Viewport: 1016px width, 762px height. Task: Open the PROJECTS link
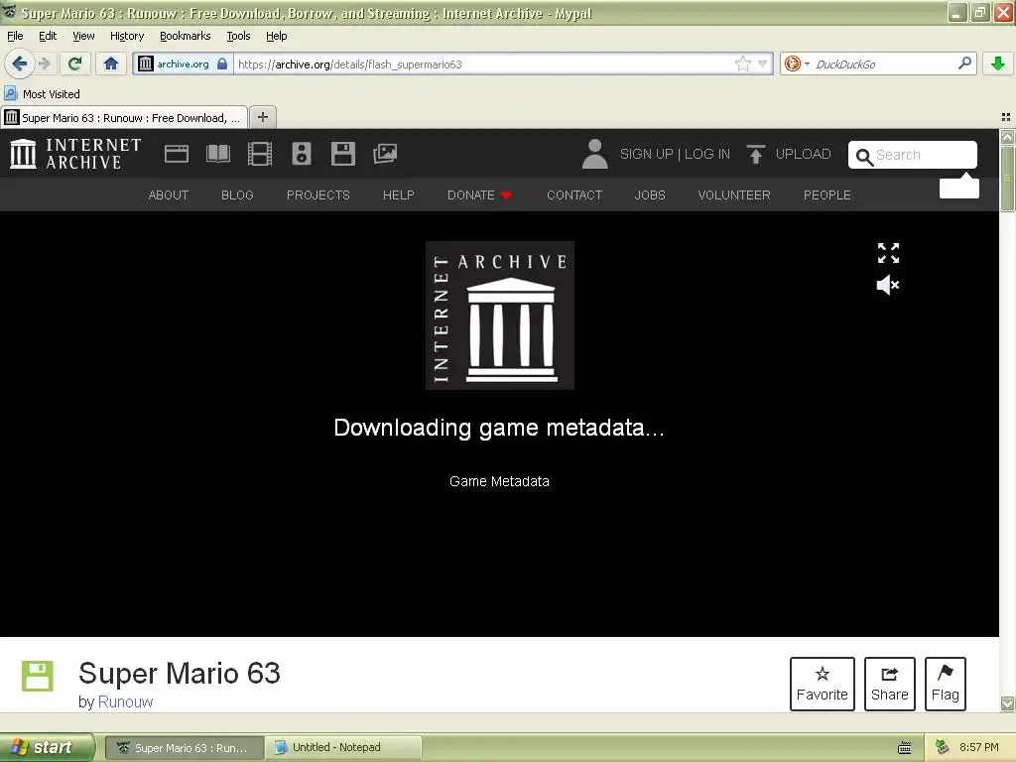coord(318,195)
